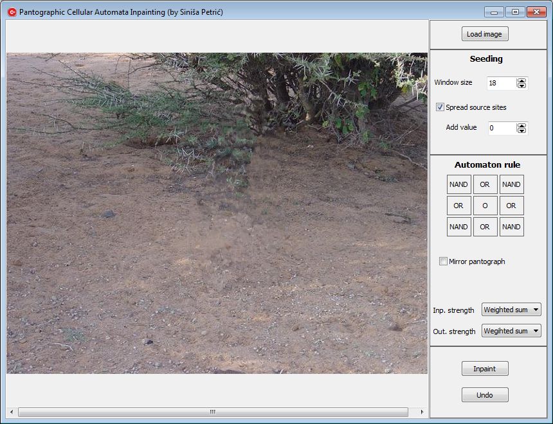Click the Window size label
553x424 pixels.
pos(453,82)
